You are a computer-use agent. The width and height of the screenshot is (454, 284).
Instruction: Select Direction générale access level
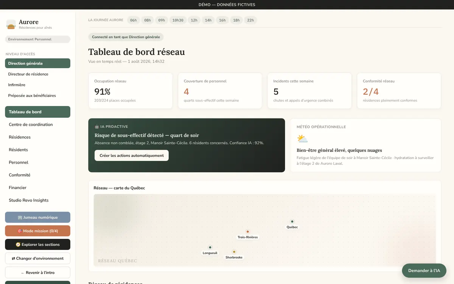coord(37,63)
